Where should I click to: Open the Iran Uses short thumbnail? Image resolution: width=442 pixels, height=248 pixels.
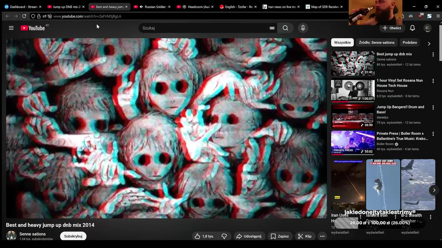click(348, 185)
